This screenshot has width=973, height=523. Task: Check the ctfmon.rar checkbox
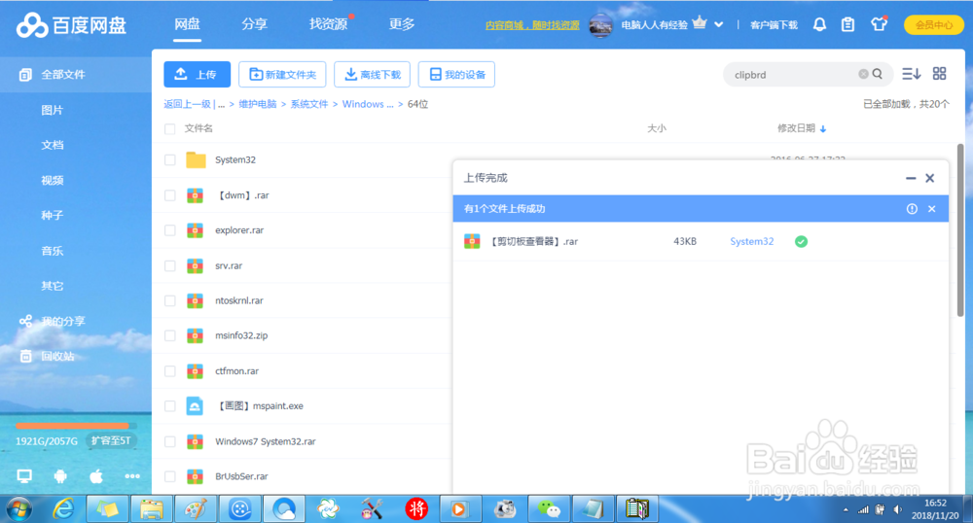(x=169, y=371)
